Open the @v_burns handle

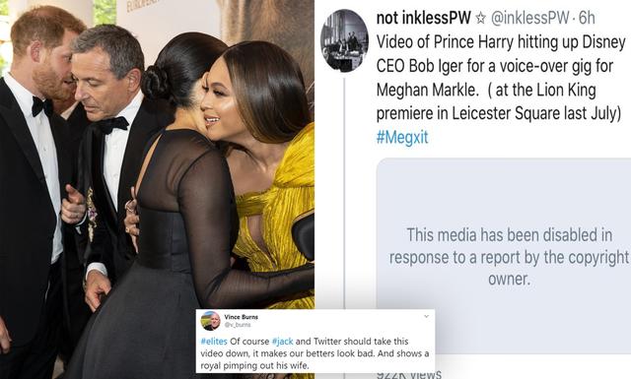pos(238,324)
